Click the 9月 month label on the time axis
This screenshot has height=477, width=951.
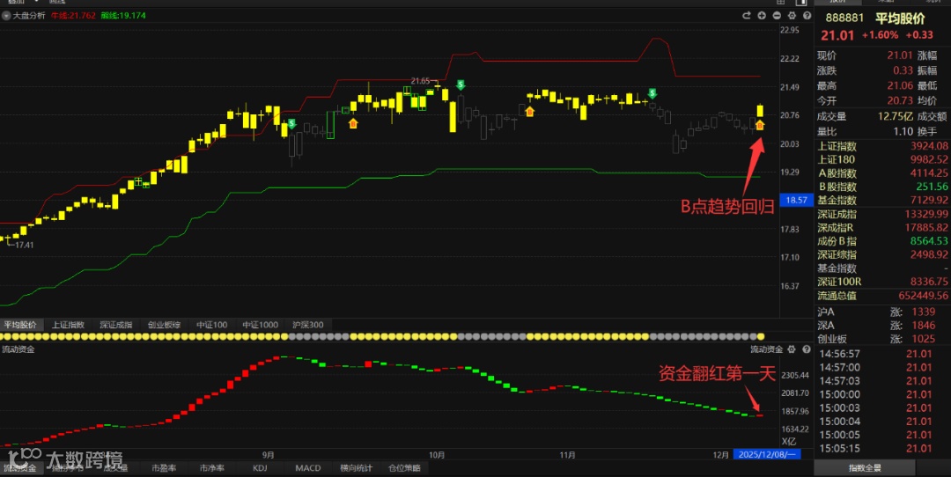click(x=268, y=455)
